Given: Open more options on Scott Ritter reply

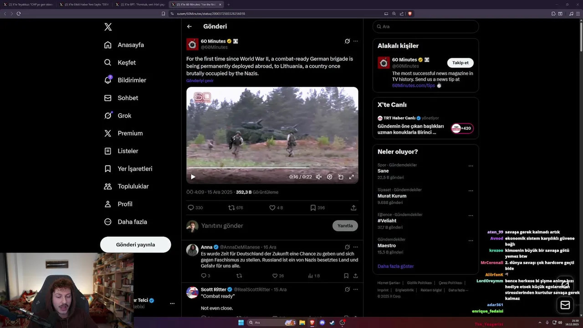Looking at the screenshot, I should click(x=356, y=289).
